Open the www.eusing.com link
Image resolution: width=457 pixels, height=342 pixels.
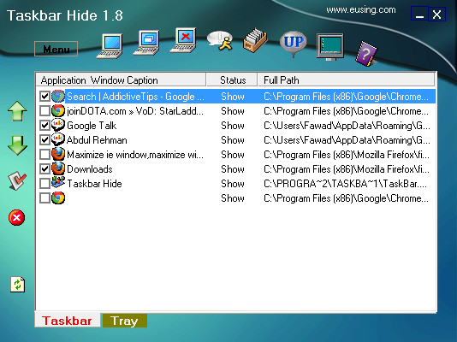point(361,10)
